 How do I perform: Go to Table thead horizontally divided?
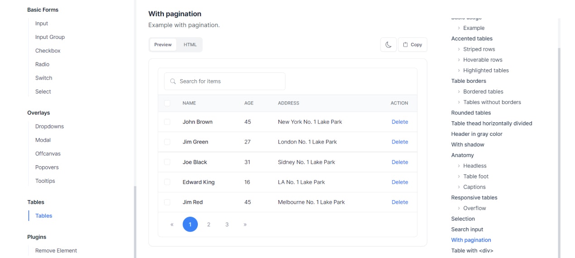point(492,123)
